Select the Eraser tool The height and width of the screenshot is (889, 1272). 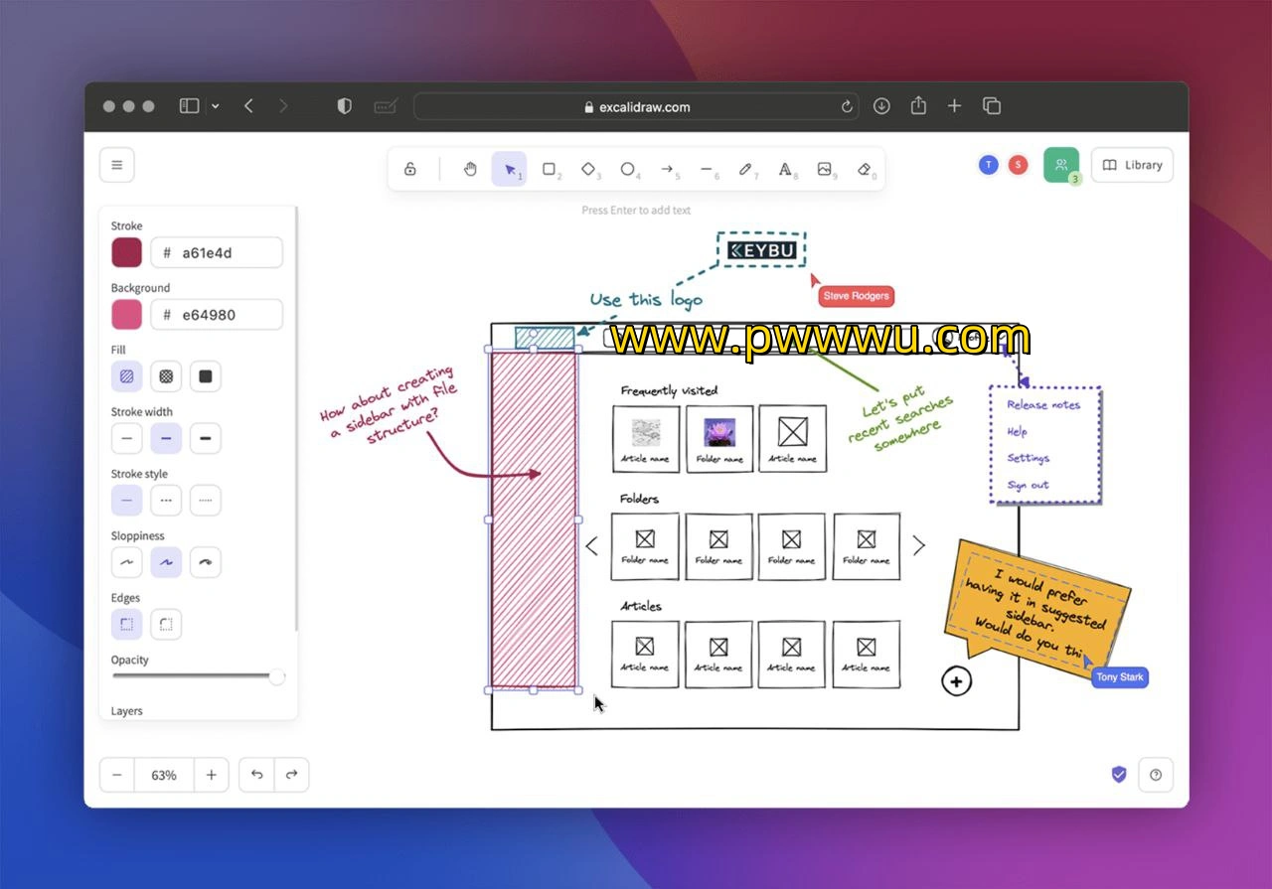pos(864,170)
